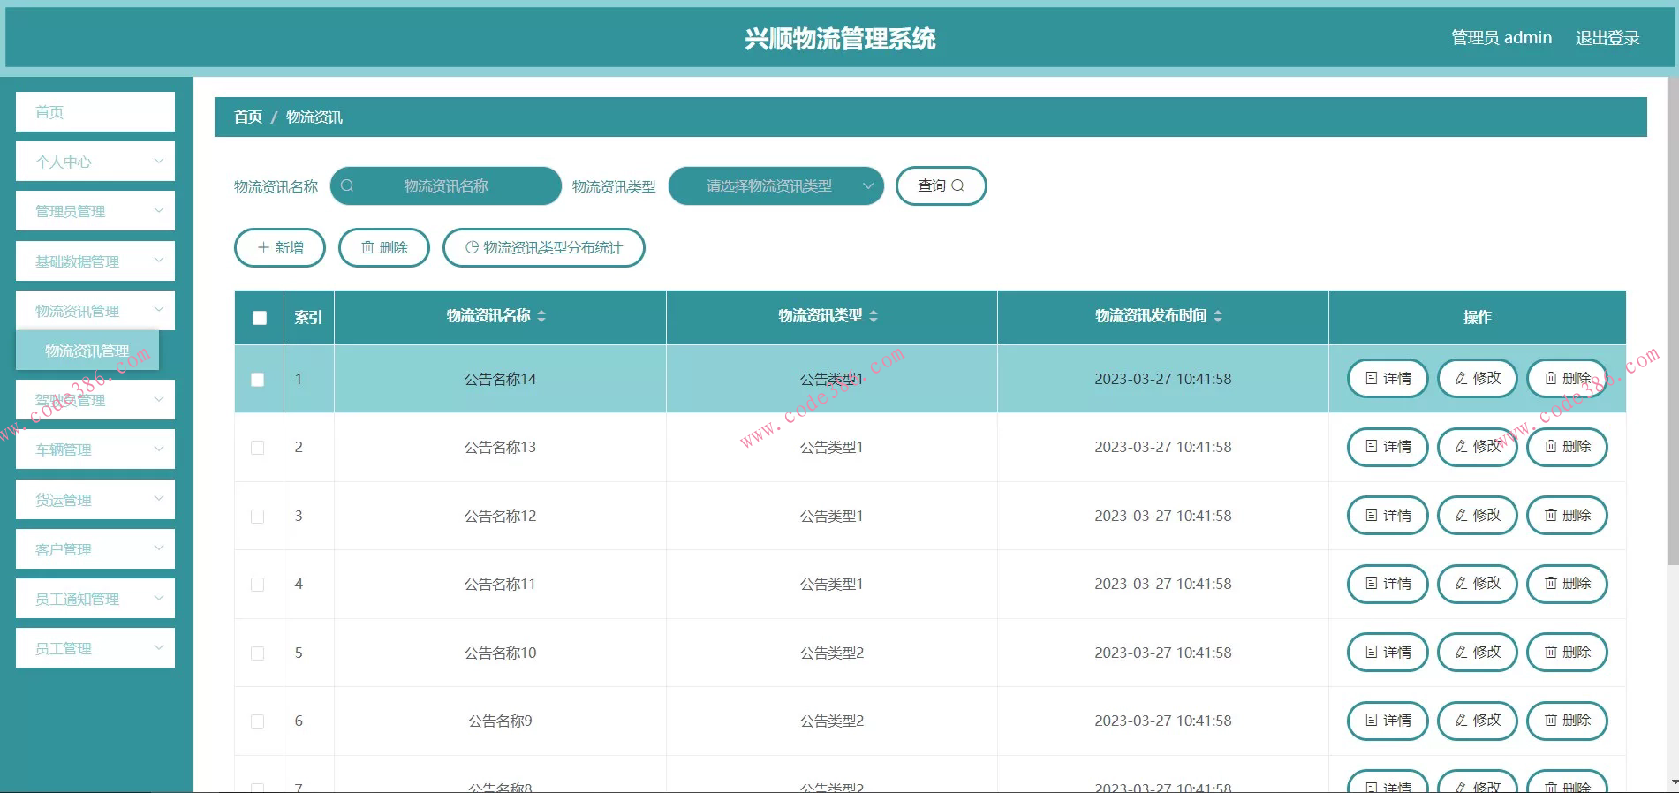Focus the 物流资讯名称 search input
The image size is (1679, 793).
446,185
